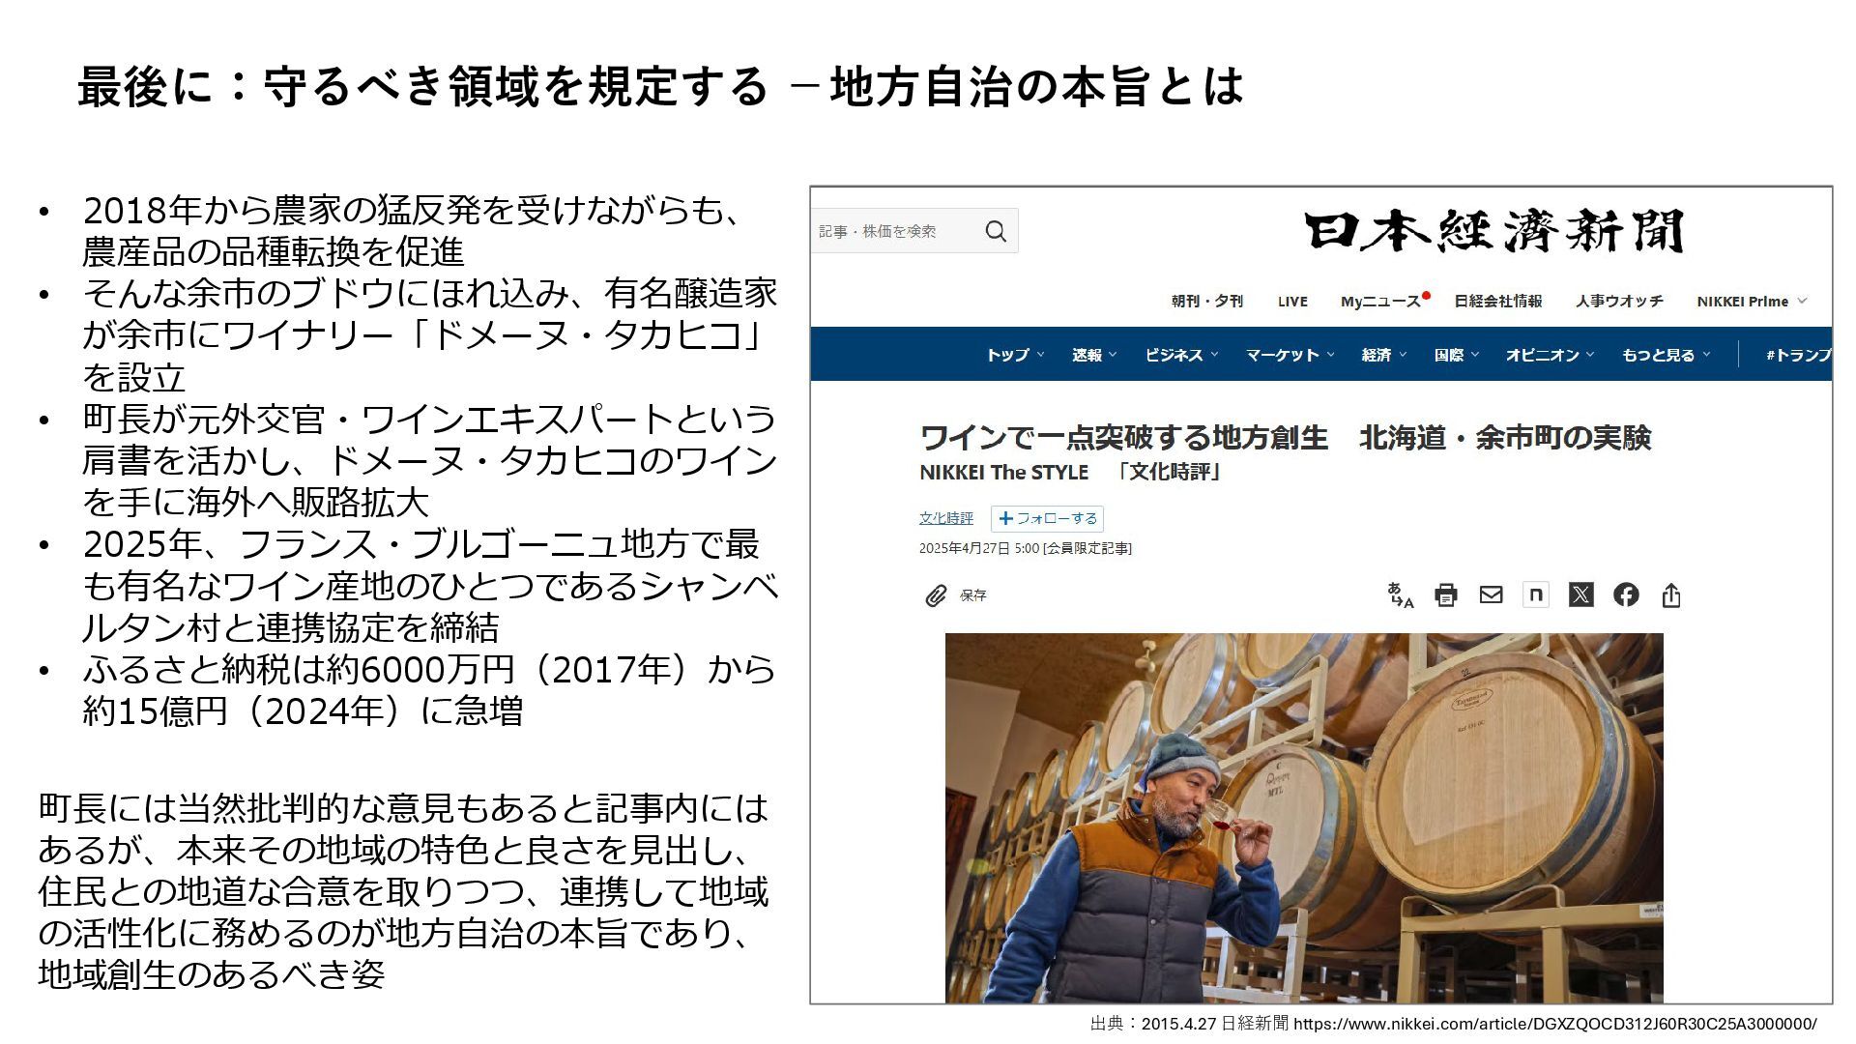Expand the ビジネス menu chevron
1856x1044 pixels.
(1215, 355)
